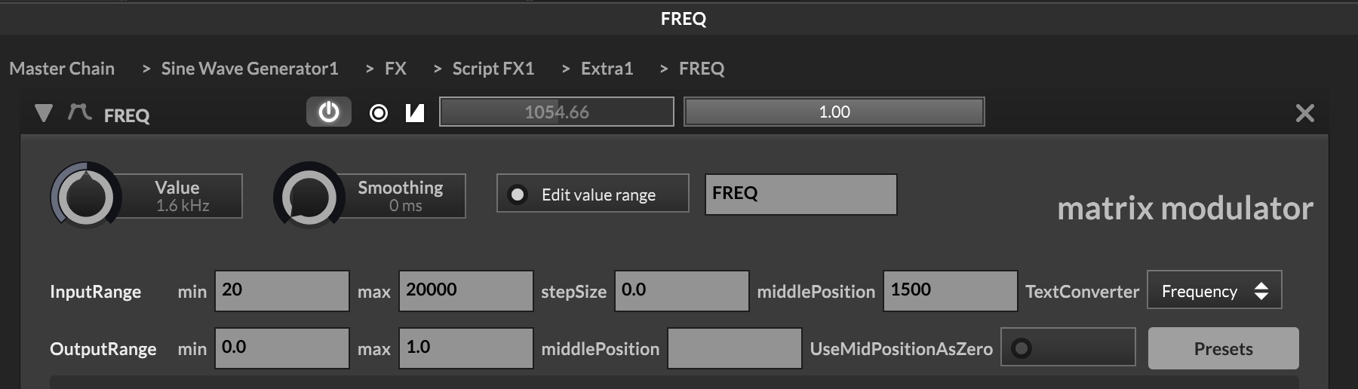Click the Smoothing knob
Screen dimensions: 1358x389
point(309,196)
